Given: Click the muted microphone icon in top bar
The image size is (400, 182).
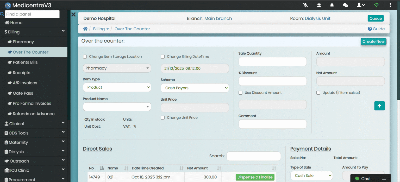Looking at the screenshot, I should [305, 5].
